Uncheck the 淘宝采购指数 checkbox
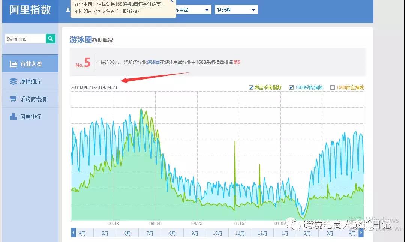The width and height of the screenshot is (405, 242). pyautogui.click(x=251, y=87)
